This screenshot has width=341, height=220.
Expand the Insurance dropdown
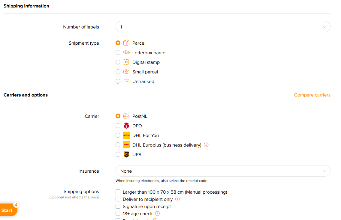tap(223, 171)
